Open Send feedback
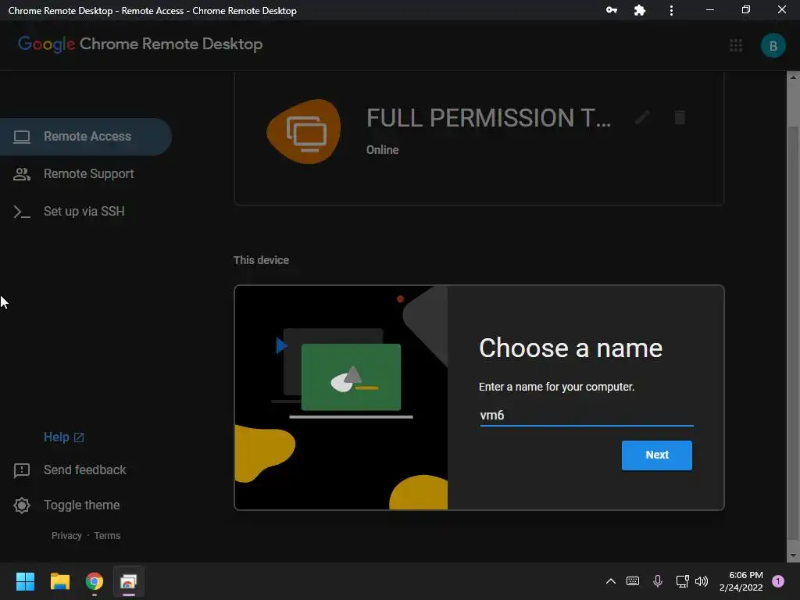 coord(84,470)
